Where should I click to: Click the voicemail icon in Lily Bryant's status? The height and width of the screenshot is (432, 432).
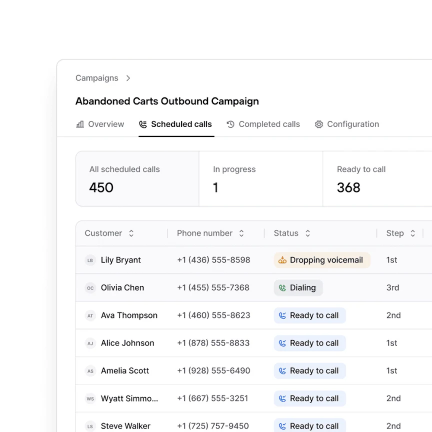[282, 260]
